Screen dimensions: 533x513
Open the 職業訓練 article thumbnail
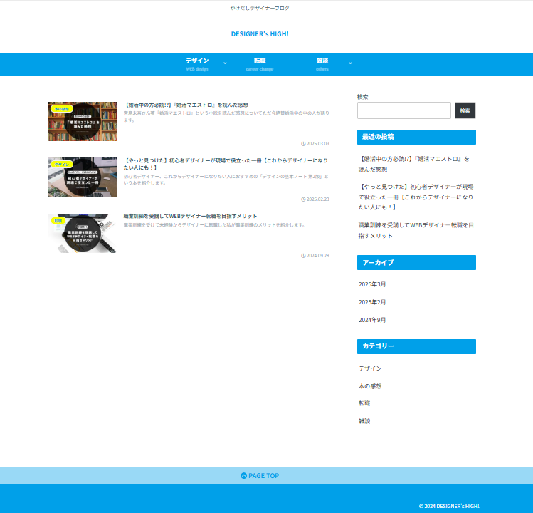pyautogui.click(x=83, y=234)
